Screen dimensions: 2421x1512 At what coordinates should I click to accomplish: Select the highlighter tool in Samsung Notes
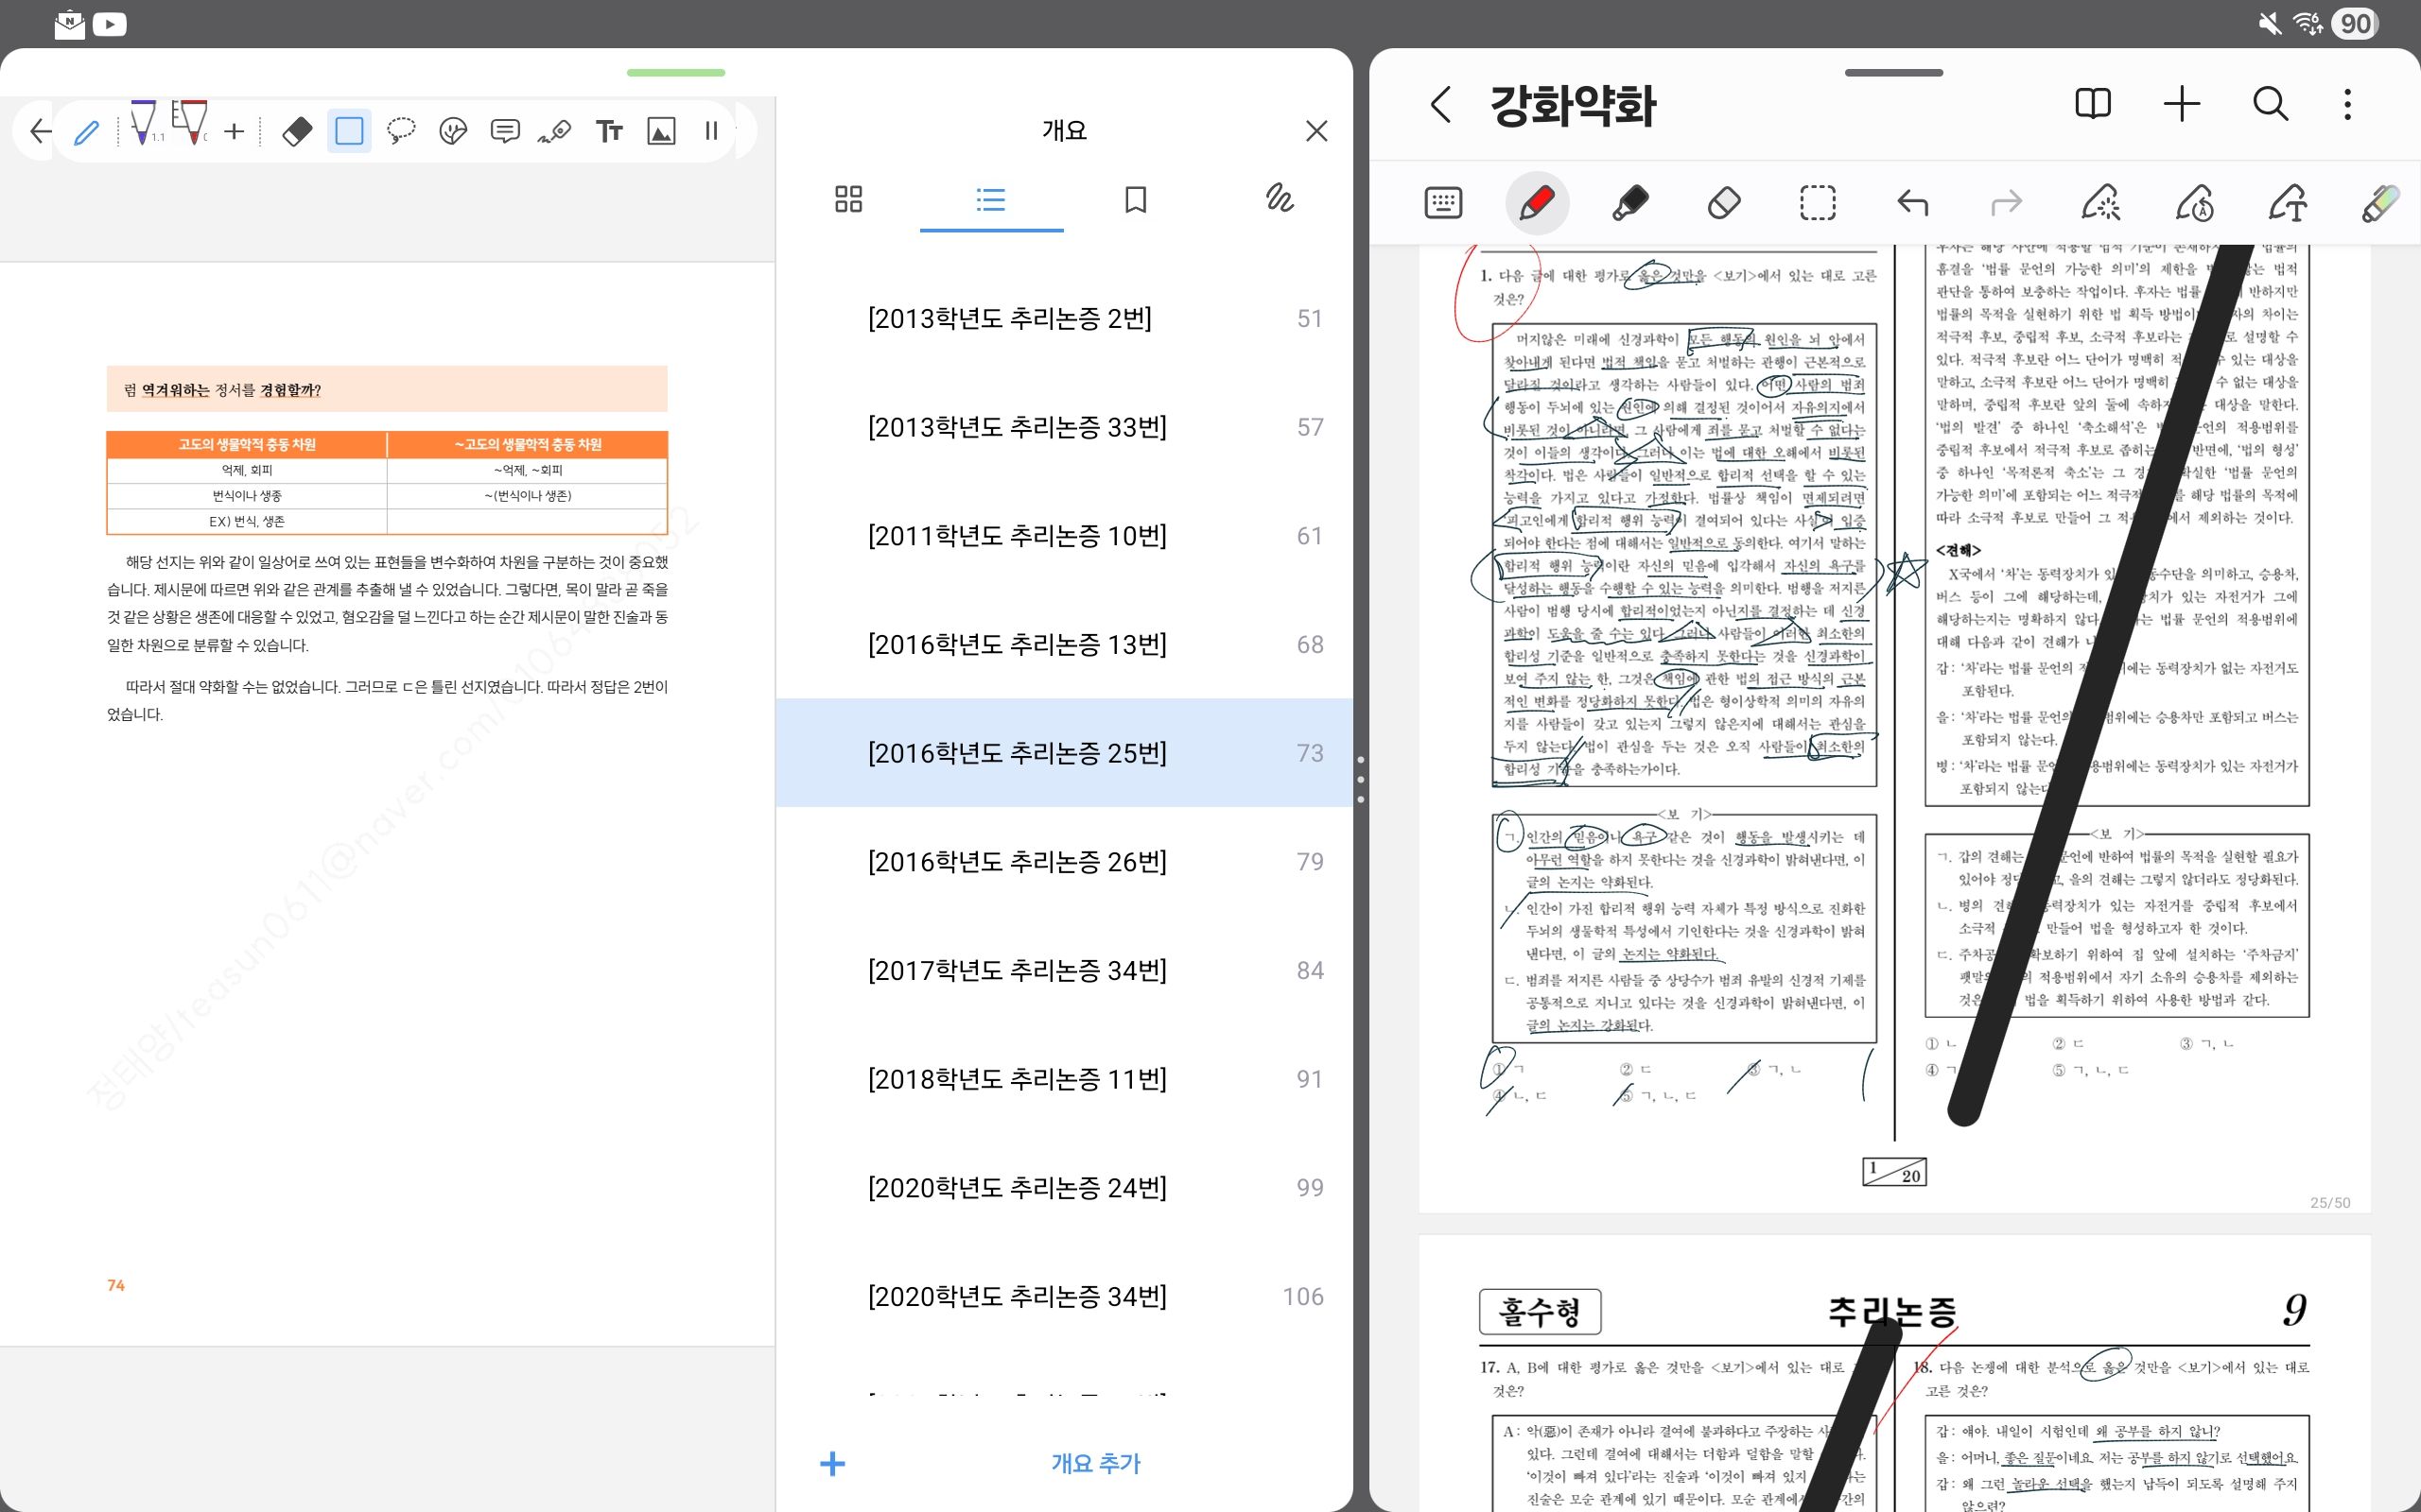1630,203
